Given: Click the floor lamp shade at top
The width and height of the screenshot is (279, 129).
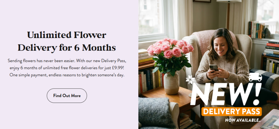Looking at the screenshot, I should (229, 1).
